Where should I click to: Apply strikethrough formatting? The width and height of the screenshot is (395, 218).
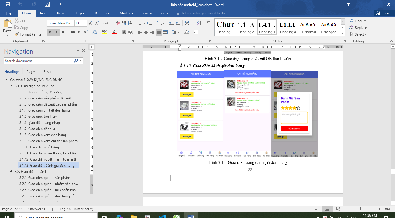pyautogui.click(x=73, y=32)
